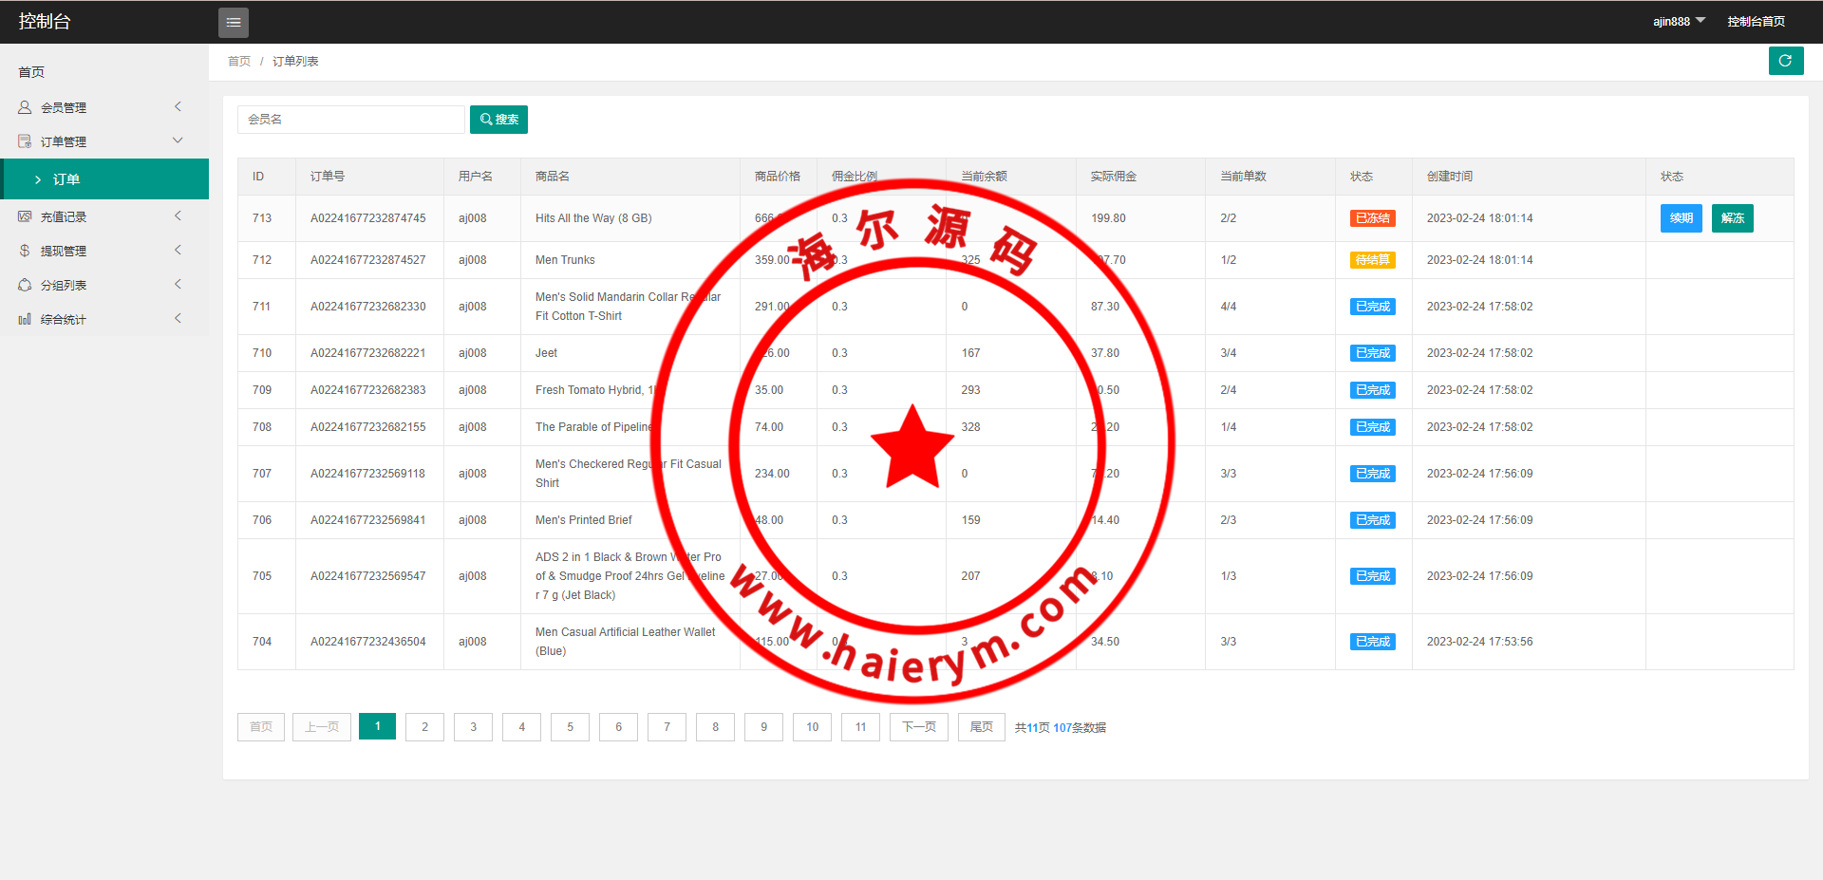
Task: Click the green refresh icon button
Action: coord(1785,61)
